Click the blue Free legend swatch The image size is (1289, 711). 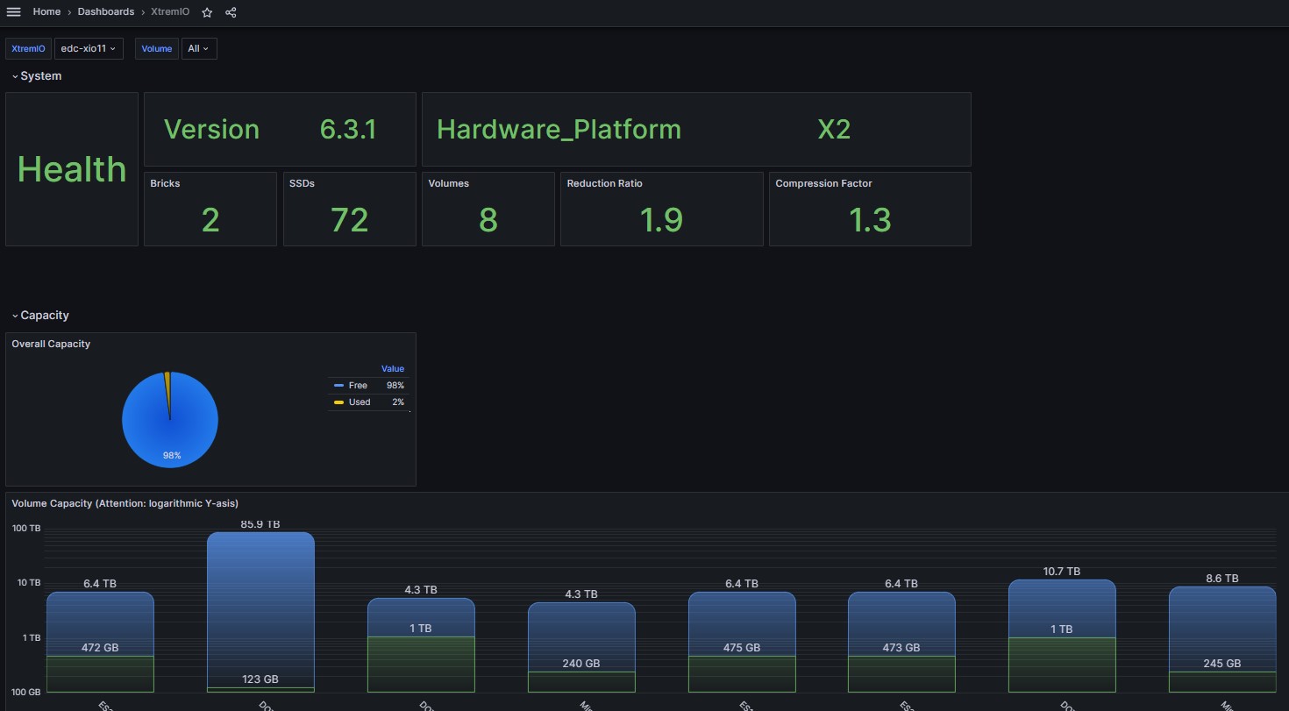tap(338, 386)
